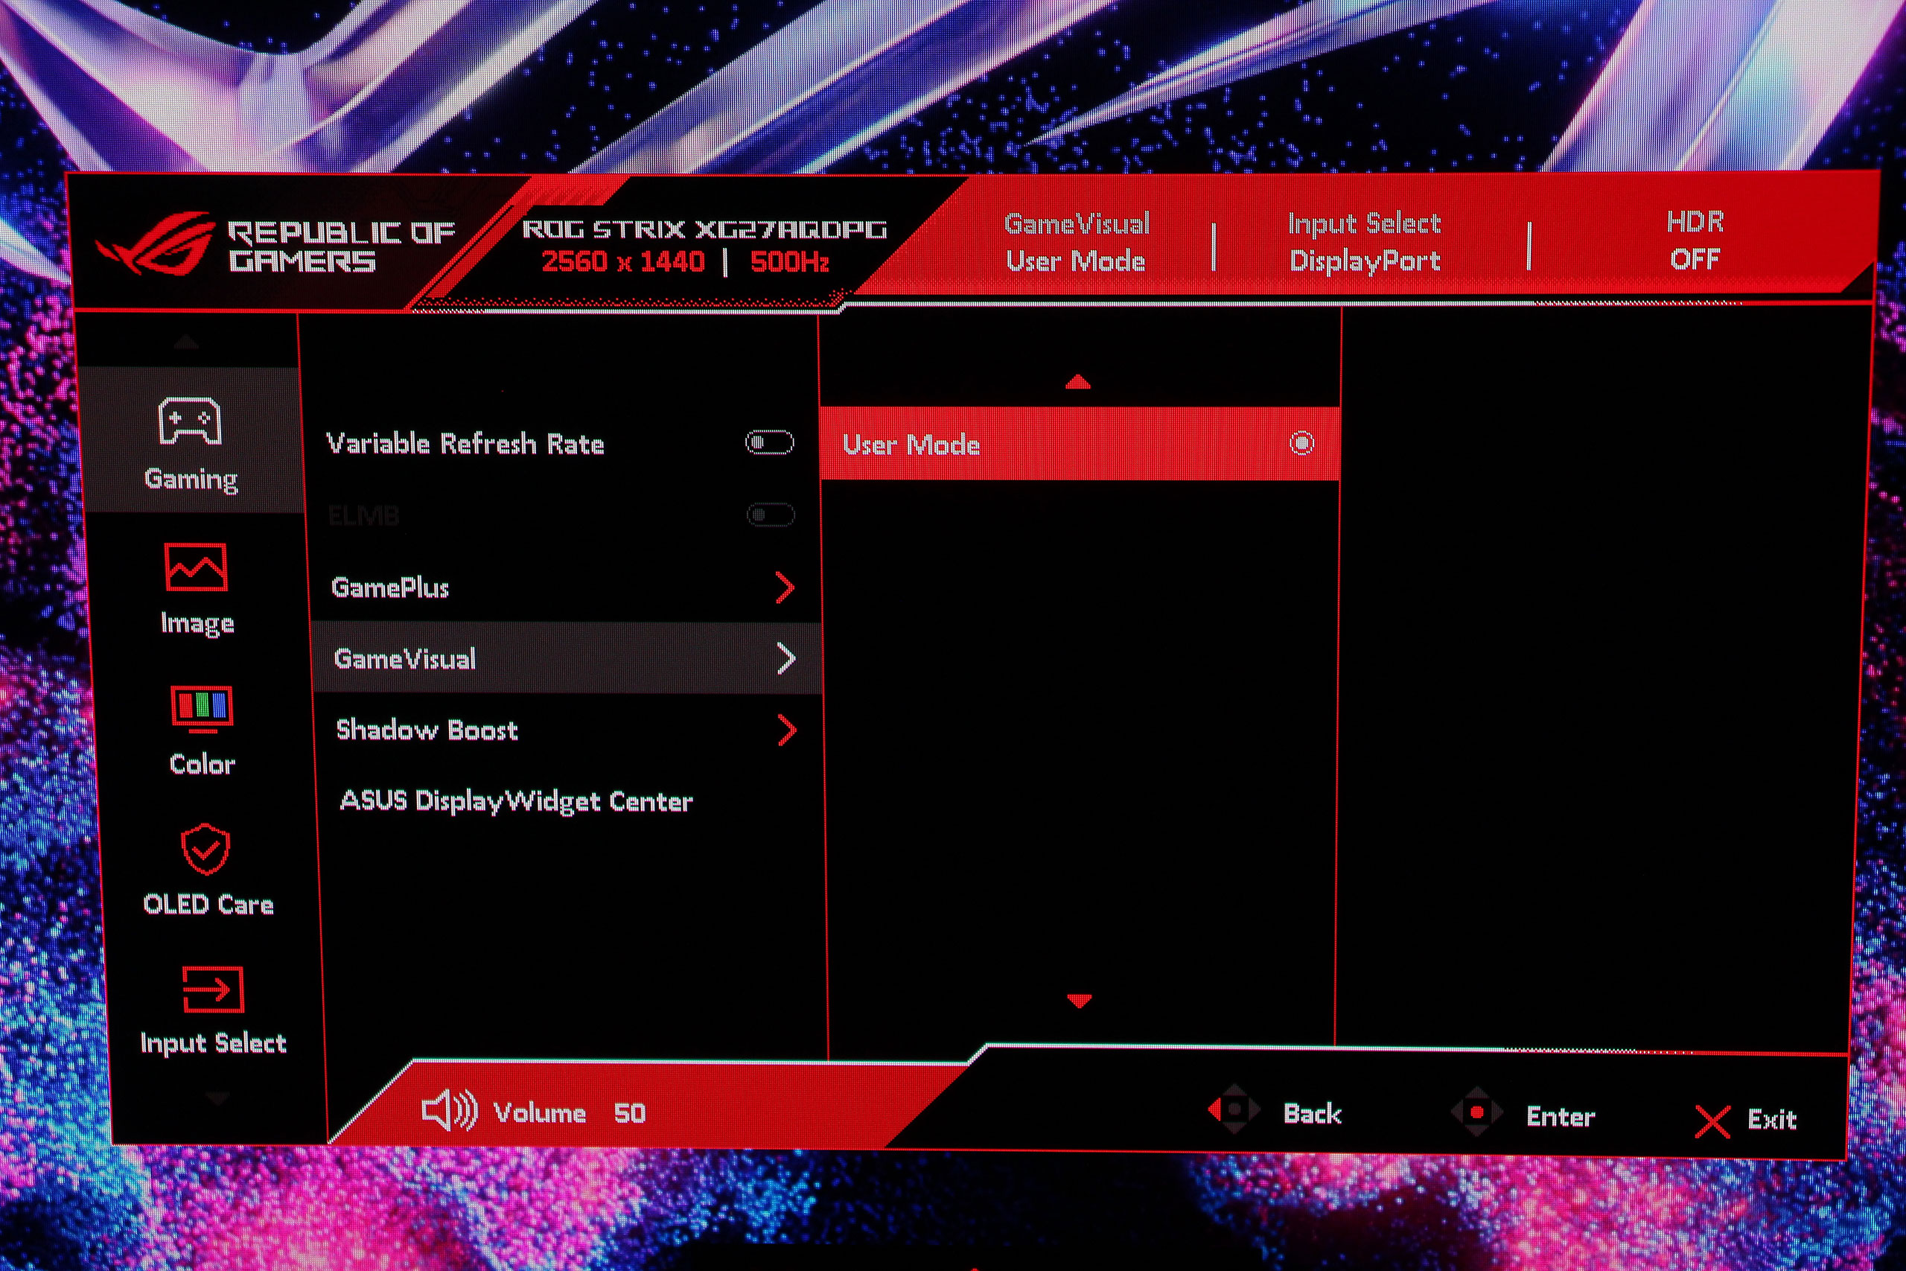Click the red X Exit icon
1906x1271 pixels.
[x=1712, y=1122]
